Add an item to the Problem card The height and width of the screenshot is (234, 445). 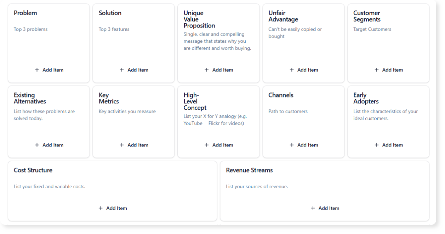pyautogui.click(x=49, y=70)
